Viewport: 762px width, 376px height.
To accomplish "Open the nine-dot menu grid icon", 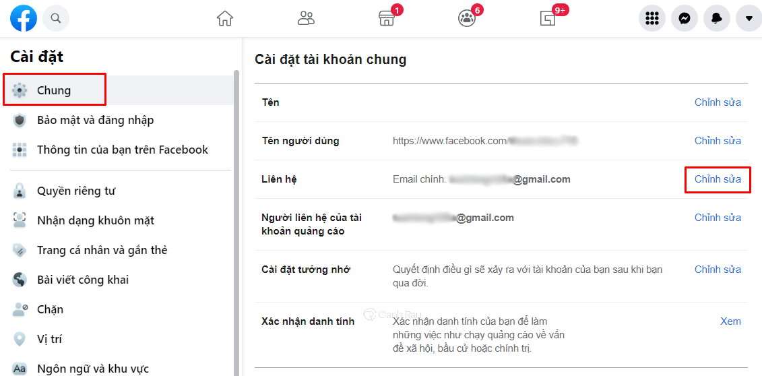I will click(x=652, y=18).
